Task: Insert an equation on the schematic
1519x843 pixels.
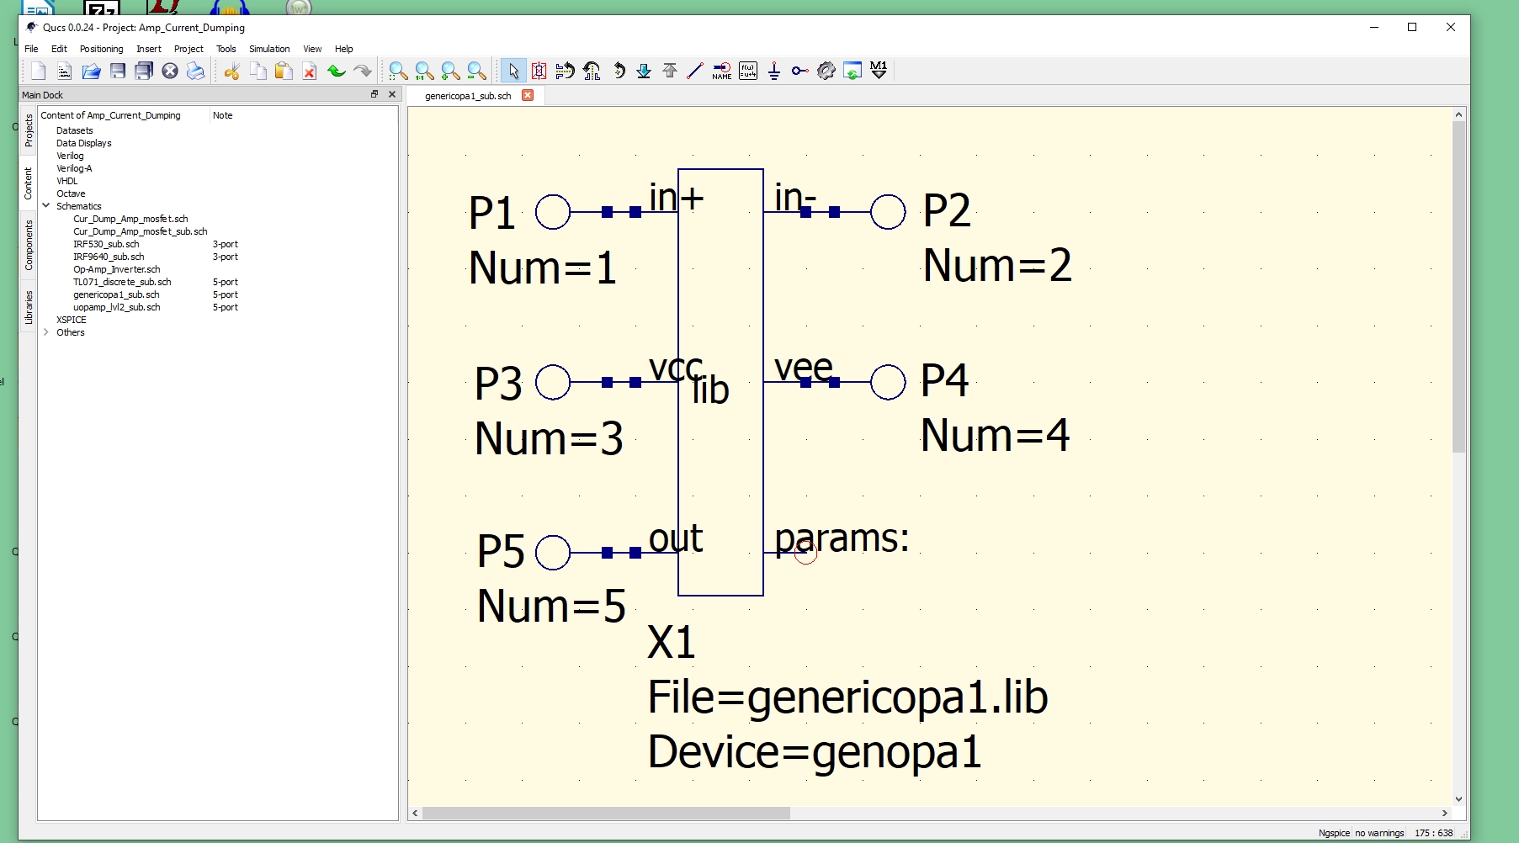Action: 746,71
